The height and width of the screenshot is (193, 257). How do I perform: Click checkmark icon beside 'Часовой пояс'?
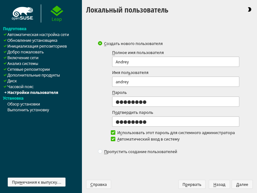(5, 87)
